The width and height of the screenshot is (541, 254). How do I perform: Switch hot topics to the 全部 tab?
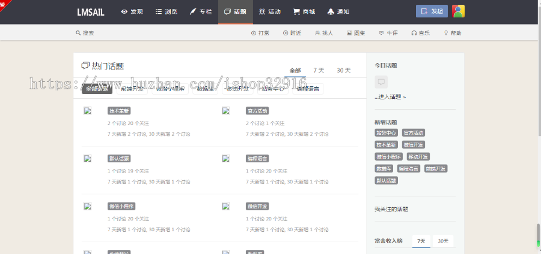click(295, 71)
